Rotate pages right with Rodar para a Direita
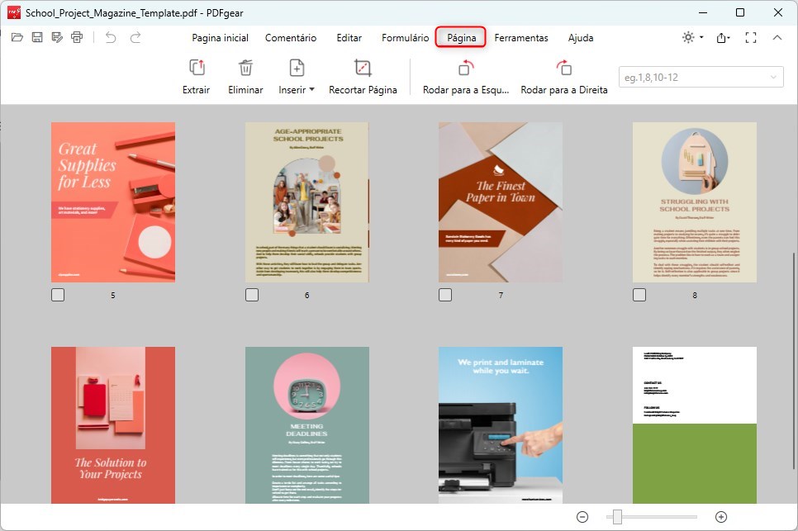798x531 pixels. click(563, 69)
